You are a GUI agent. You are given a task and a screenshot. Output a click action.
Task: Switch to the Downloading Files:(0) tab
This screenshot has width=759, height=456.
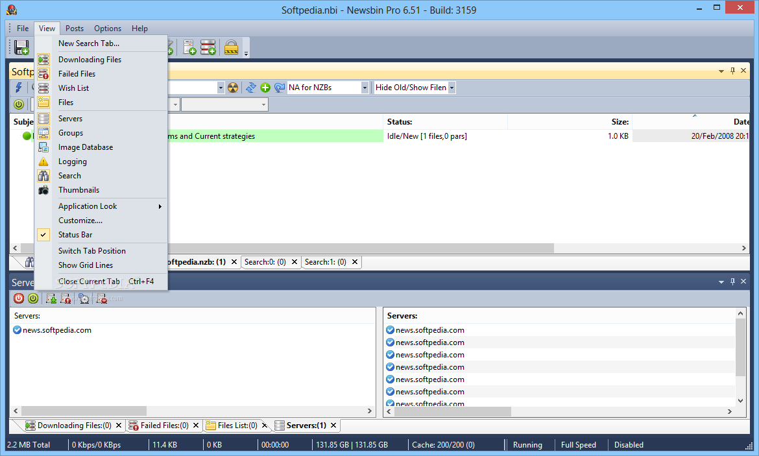click(74, 426)
